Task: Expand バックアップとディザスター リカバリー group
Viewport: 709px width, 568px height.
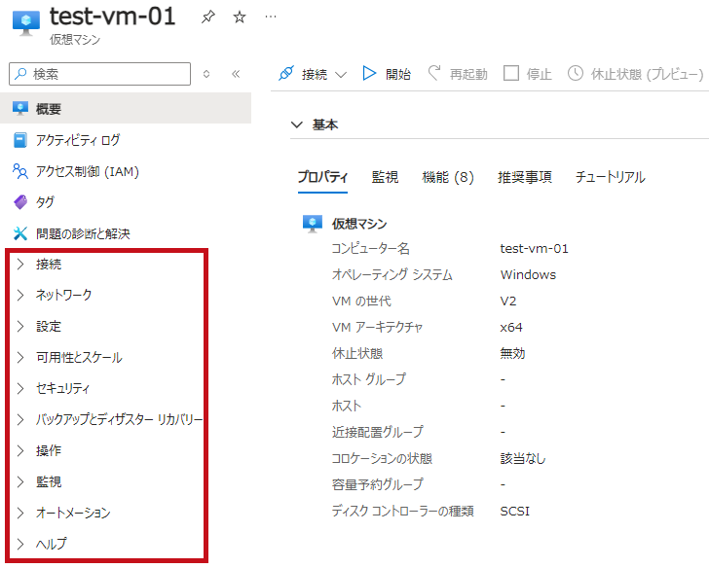Action: 20,419
